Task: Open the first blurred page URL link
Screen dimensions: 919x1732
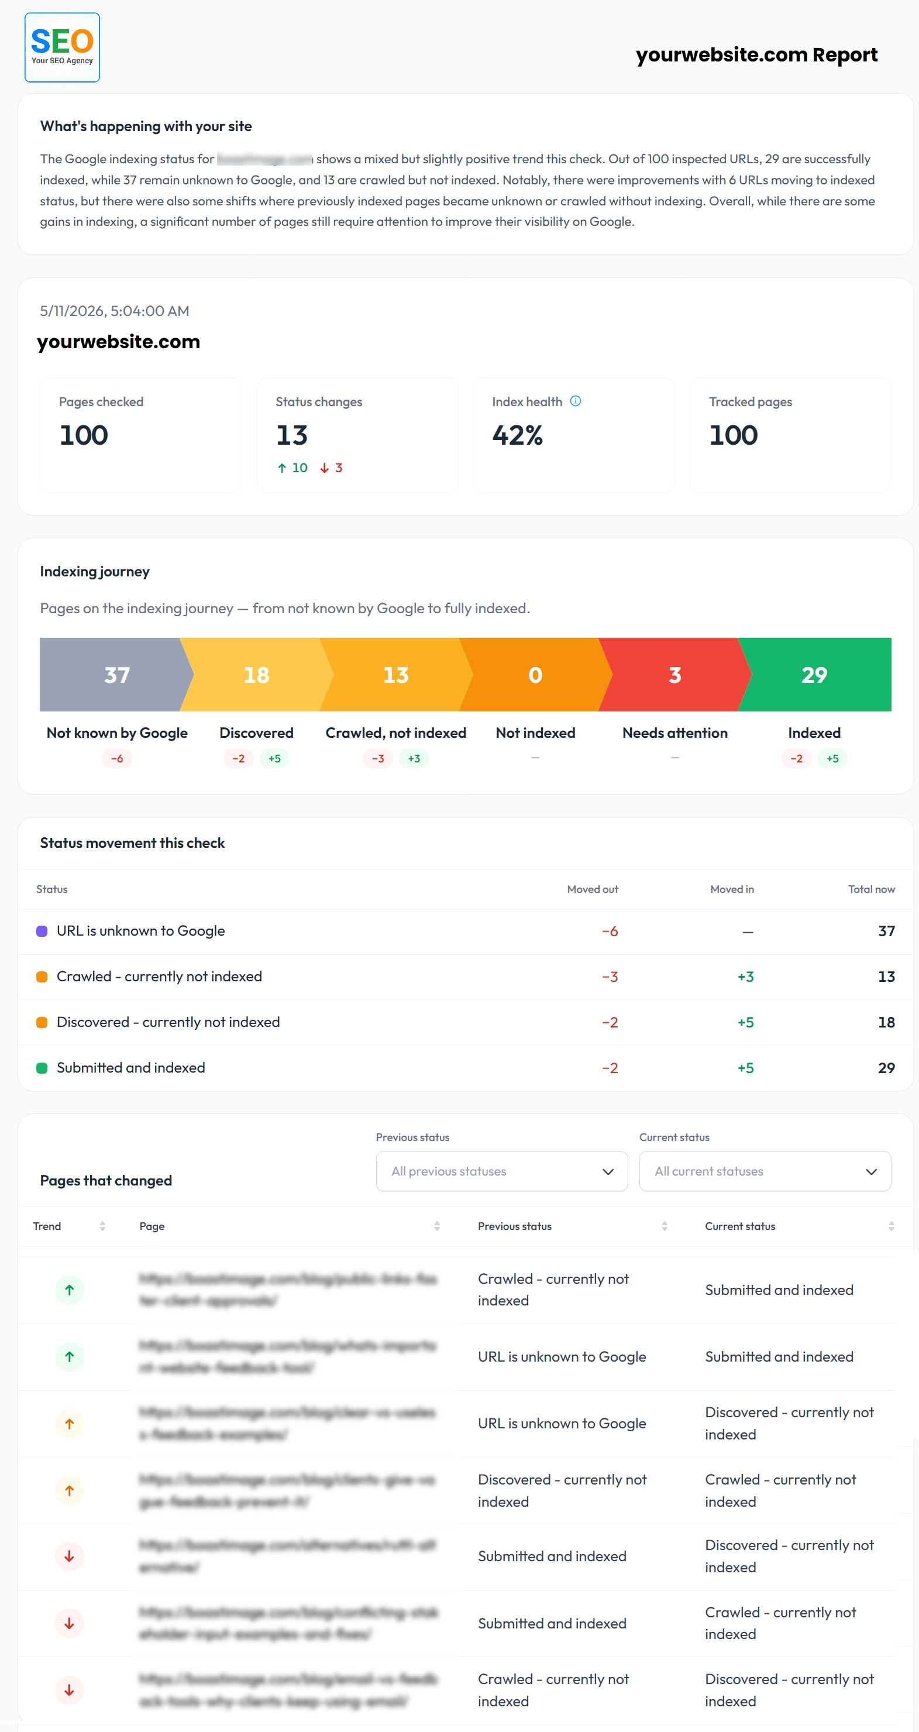Action: 288,1290
